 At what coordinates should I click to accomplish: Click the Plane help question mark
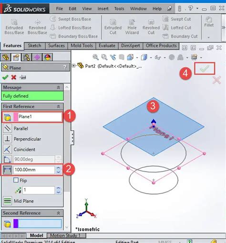pyautogui.click(x=65, y=67)
